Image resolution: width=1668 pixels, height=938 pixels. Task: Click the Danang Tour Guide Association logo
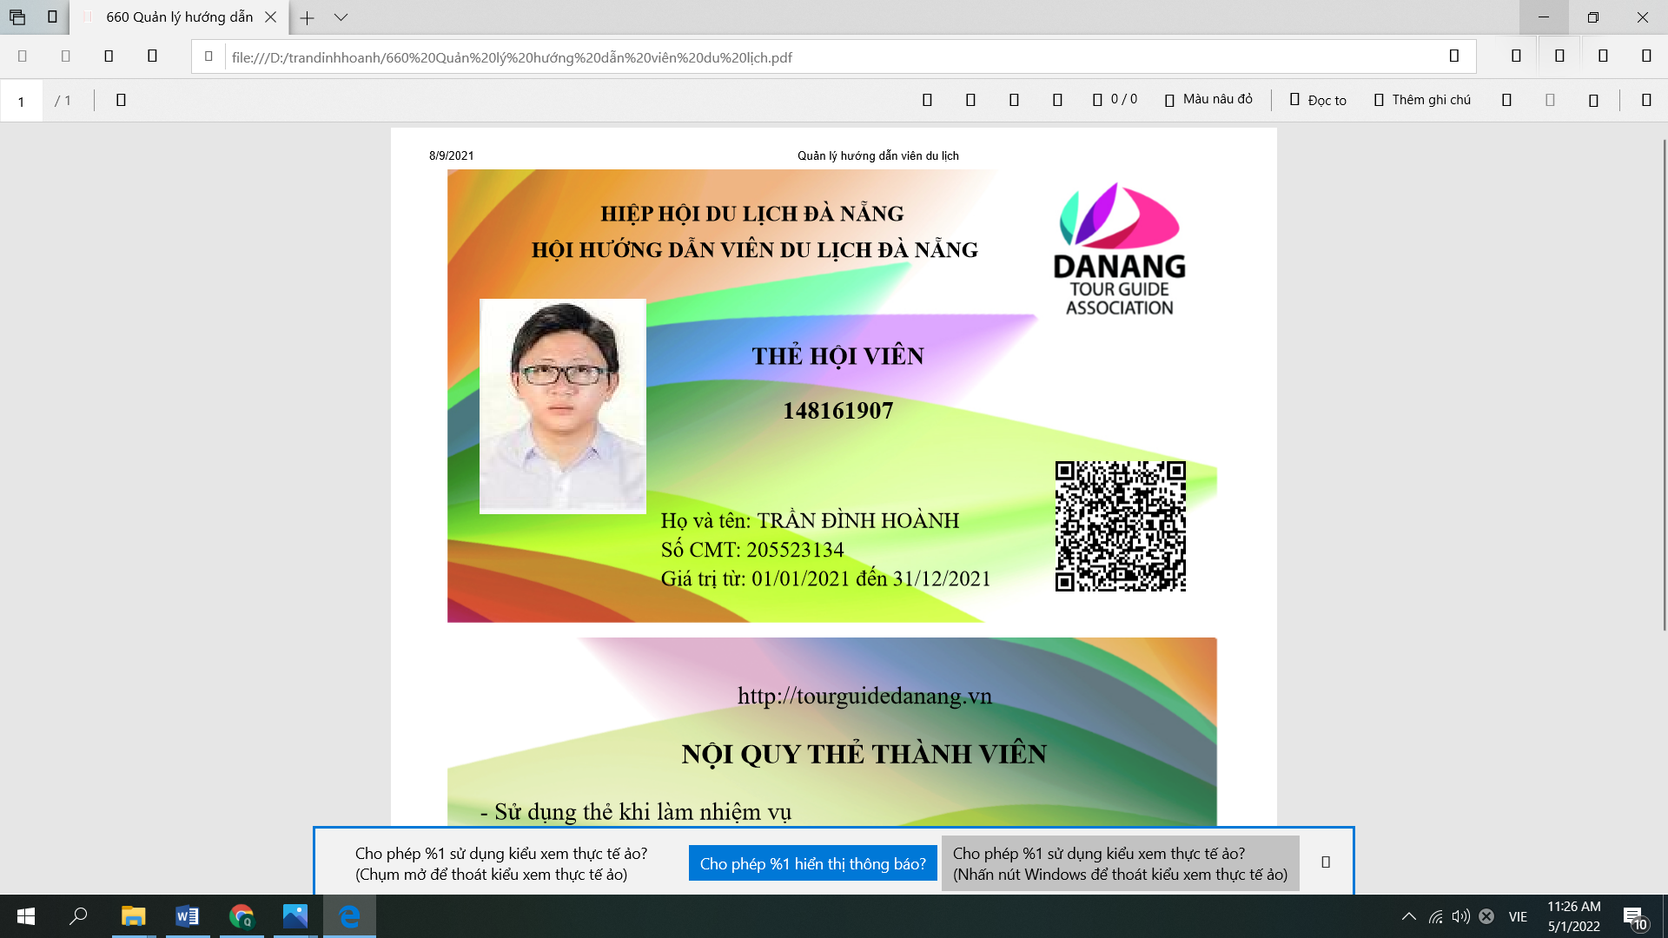[1119, 249]
